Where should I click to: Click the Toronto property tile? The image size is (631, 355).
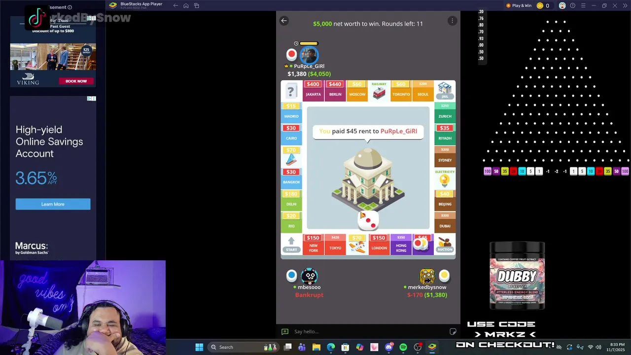401,91
